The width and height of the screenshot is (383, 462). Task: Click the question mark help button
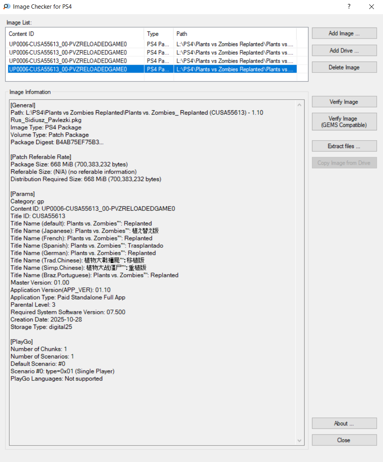[349, 7]
